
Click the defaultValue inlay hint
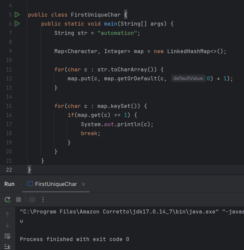click(188, 79)
